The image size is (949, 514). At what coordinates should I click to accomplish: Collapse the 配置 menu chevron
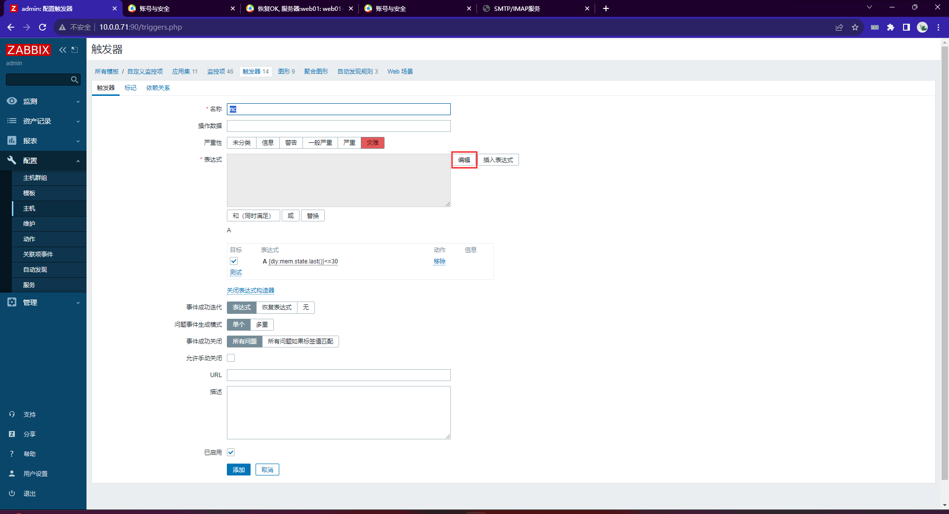tap(78, 161)
